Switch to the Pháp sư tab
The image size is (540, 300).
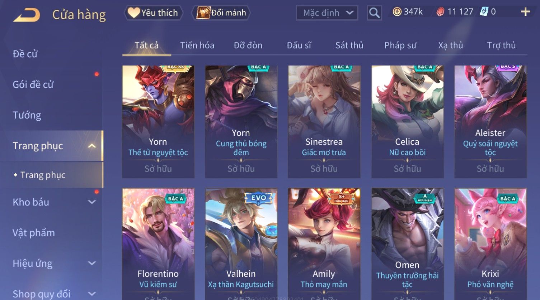pyautogui.click(x=400, y=45)
